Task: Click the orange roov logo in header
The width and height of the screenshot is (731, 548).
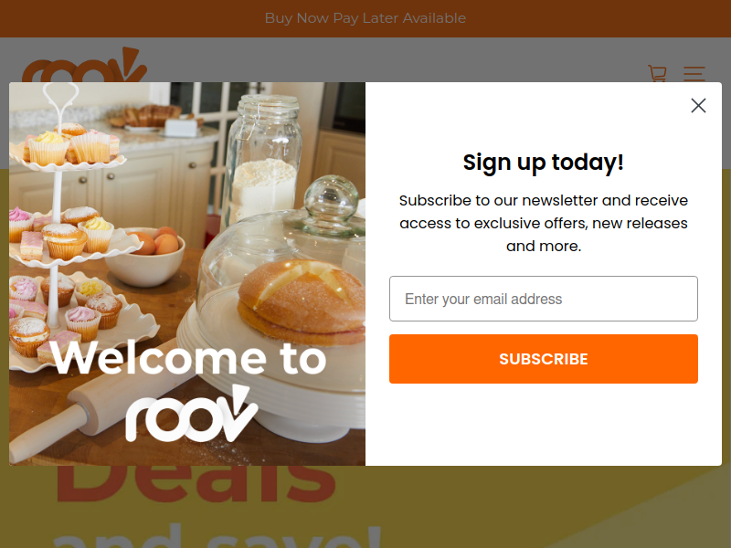Action: [x=84, y=65]
